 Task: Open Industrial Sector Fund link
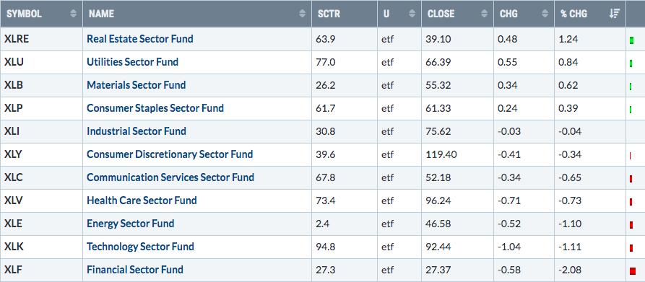137,131
